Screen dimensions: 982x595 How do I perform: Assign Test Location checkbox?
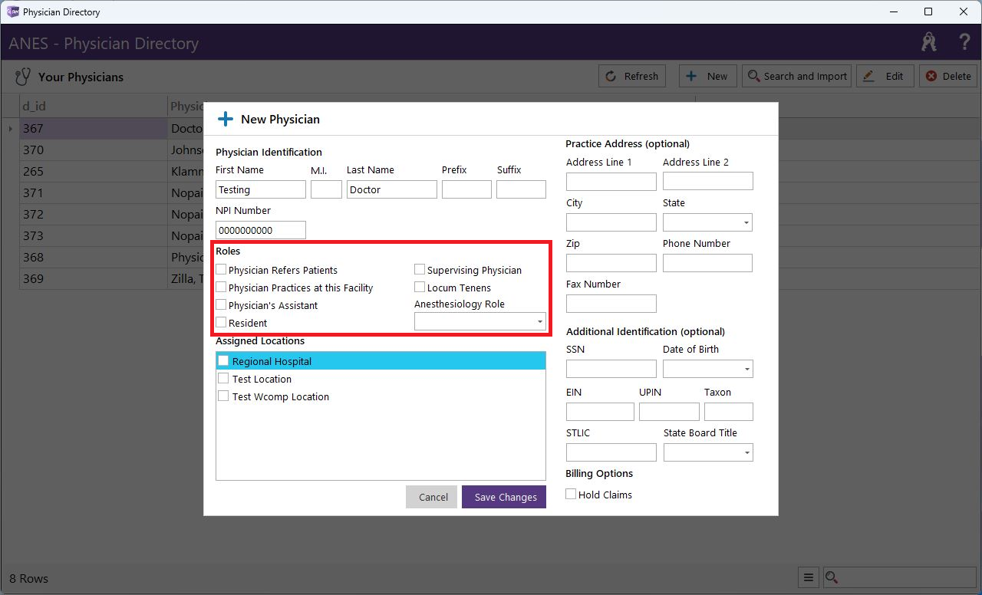click(x=224, y=379)
